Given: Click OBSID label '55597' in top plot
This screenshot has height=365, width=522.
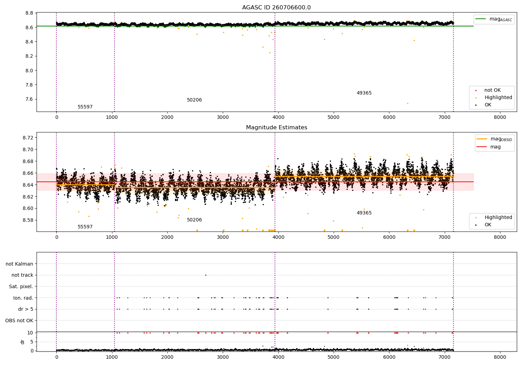Looking at the screenshot, I should click(85, 107).
